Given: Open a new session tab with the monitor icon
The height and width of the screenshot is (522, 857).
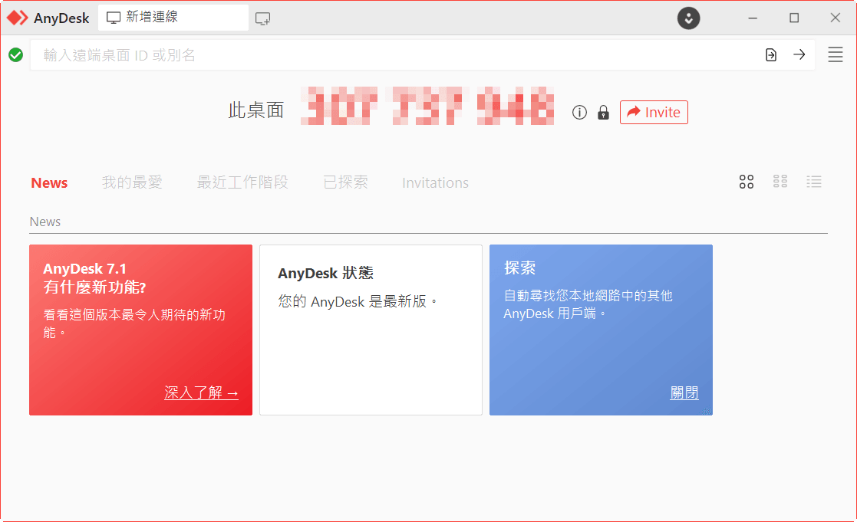Looking at the screenshot, I should (263, 17).
